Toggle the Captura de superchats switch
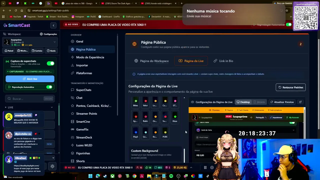The height and width of the screenshot is (180, 320). pos(50,63)
